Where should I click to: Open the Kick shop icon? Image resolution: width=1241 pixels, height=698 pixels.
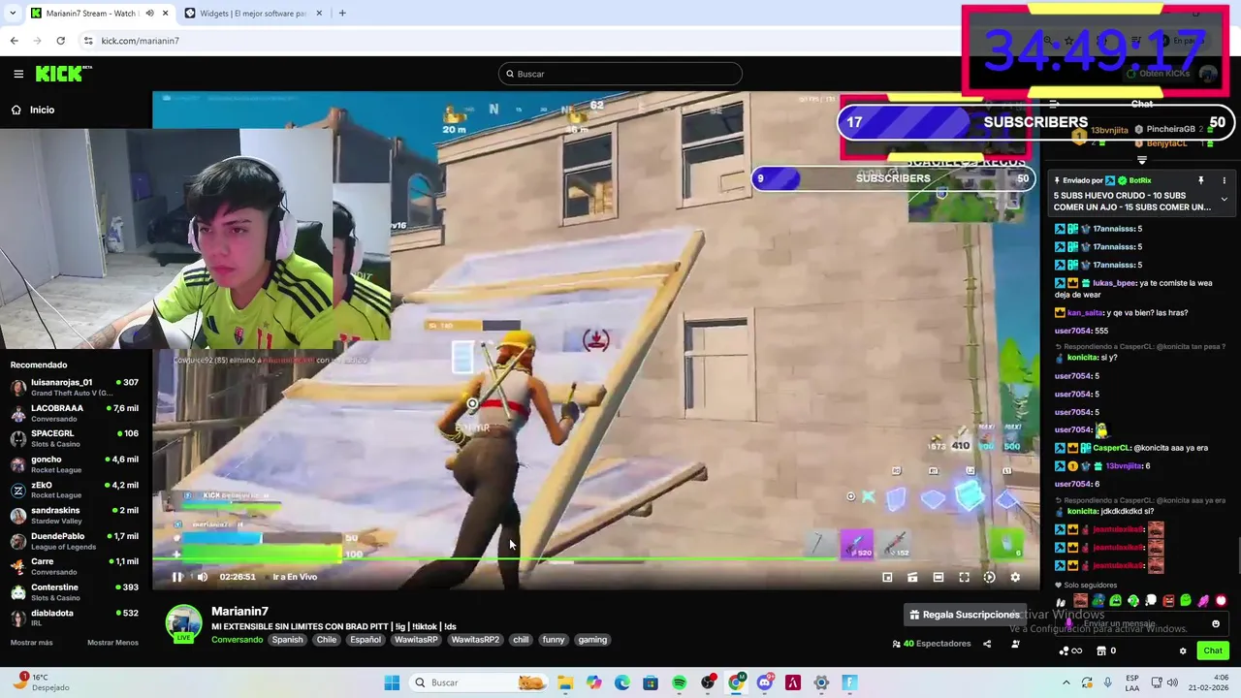1100,651
